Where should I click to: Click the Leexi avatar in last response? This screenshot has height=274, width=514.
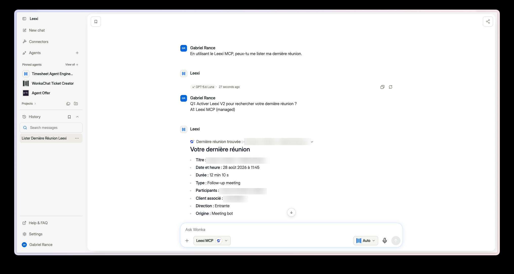pos(184,129)
